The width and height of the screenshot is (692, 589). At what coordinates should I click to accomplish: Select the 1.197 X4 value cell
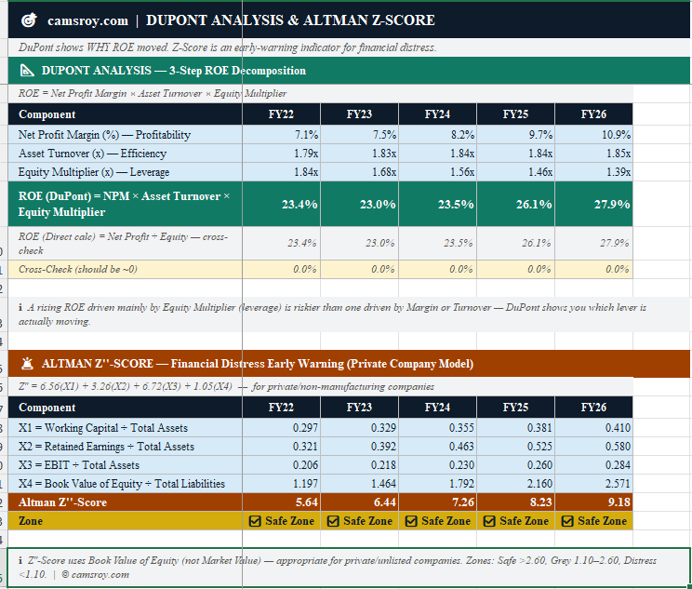pyautogui.click(x=281, y=484)
